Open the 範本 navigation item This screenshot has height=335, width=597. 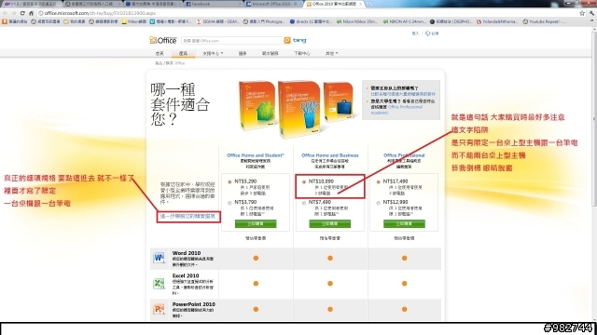tap(271, 53)
